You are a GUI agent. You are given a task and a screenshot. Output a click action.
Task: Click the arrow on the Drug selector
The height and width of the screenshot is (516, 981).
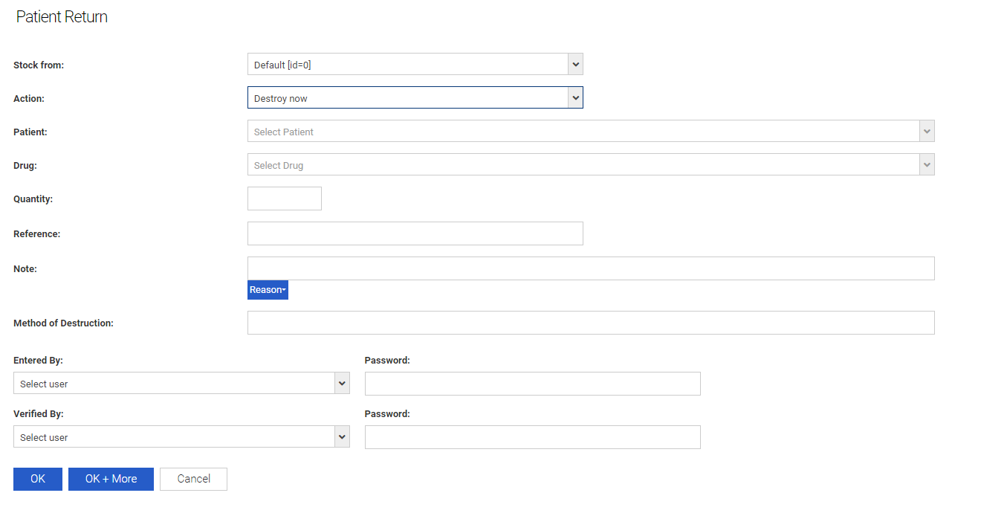(927, 165)
